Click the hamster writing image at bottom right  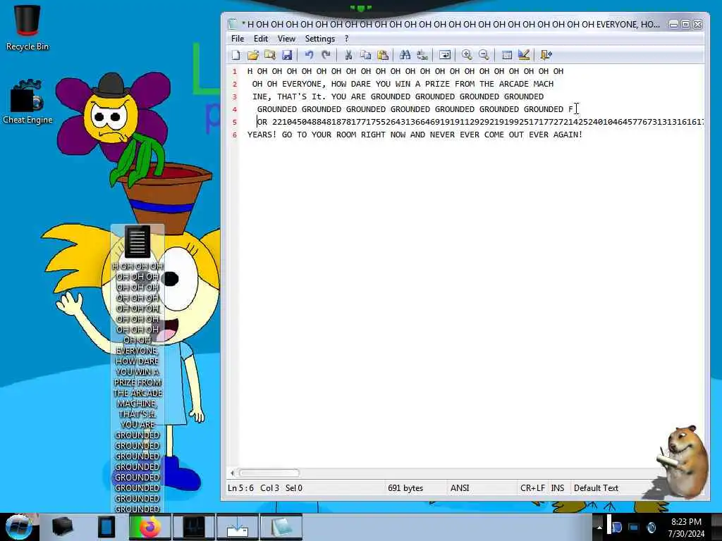click(x=682, y=462)
